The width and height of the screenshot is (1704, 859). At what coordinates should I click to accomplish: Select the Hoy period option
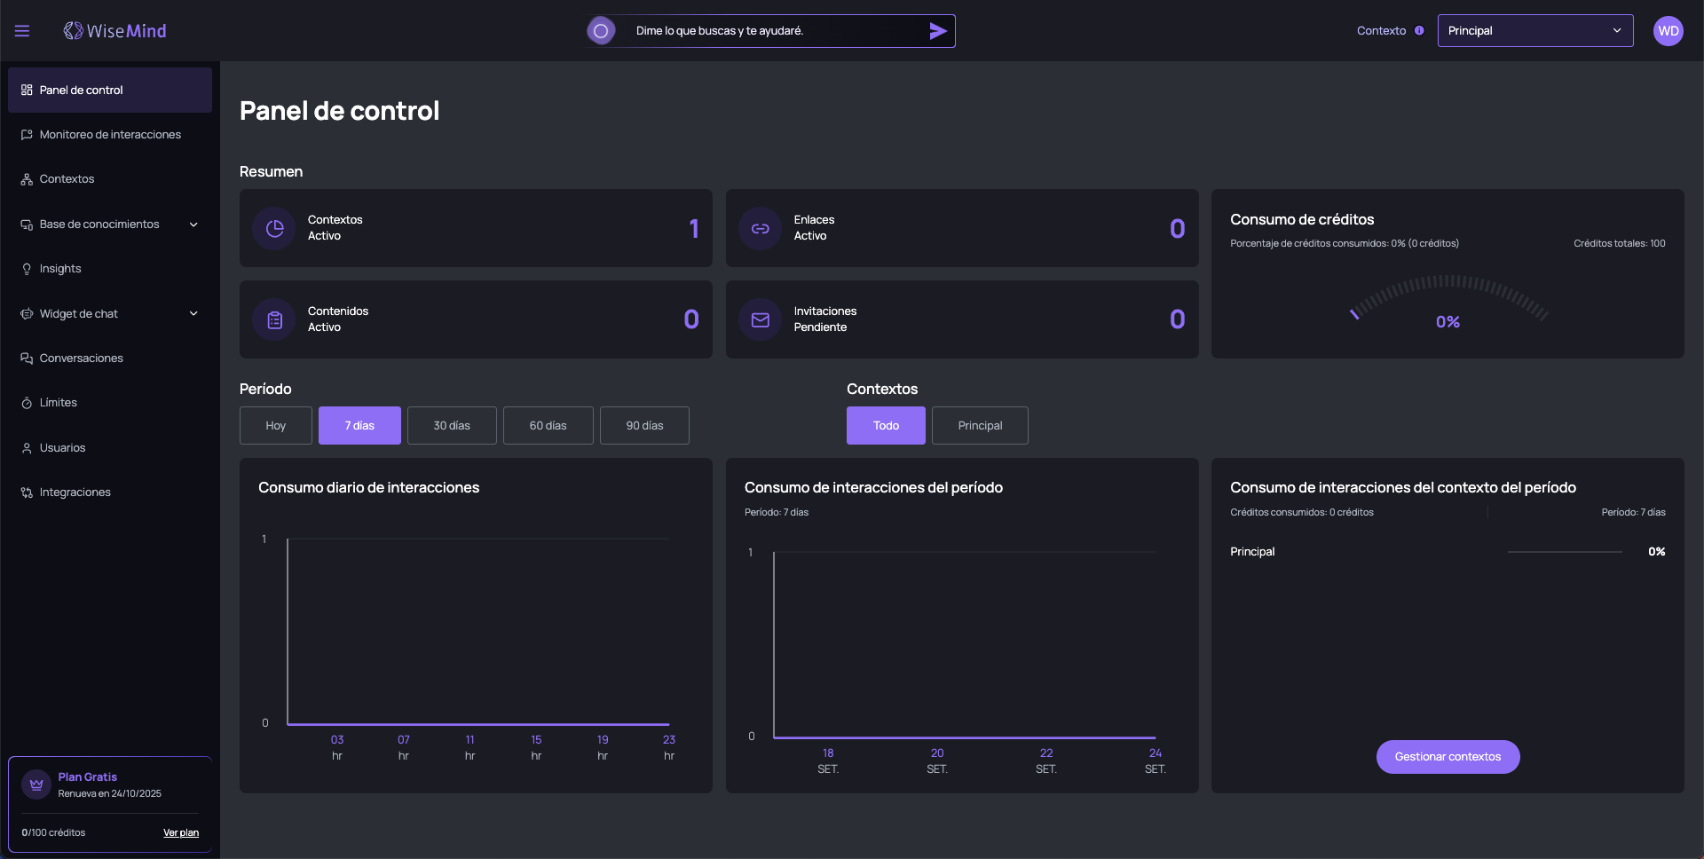coord(275,426)
